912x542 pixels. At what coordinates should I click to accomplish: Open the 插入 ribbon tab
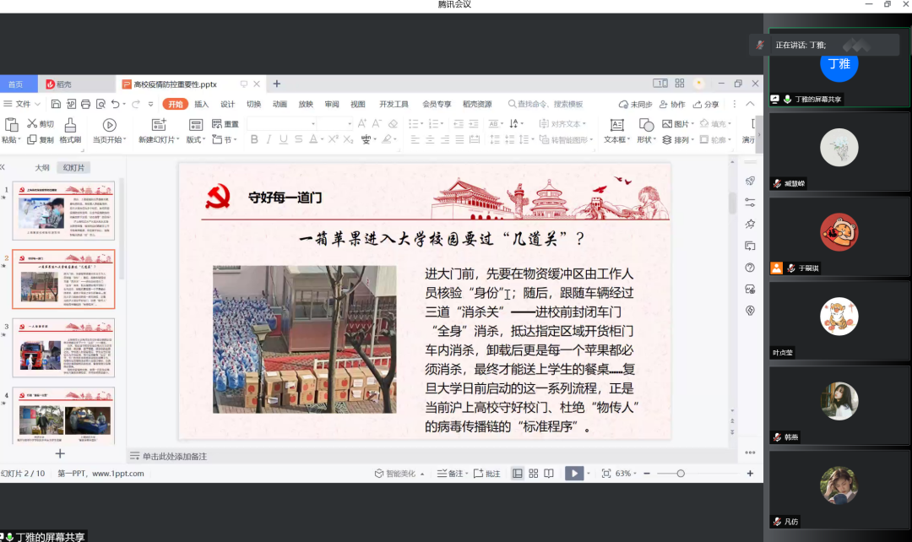[x=202, y=105]
